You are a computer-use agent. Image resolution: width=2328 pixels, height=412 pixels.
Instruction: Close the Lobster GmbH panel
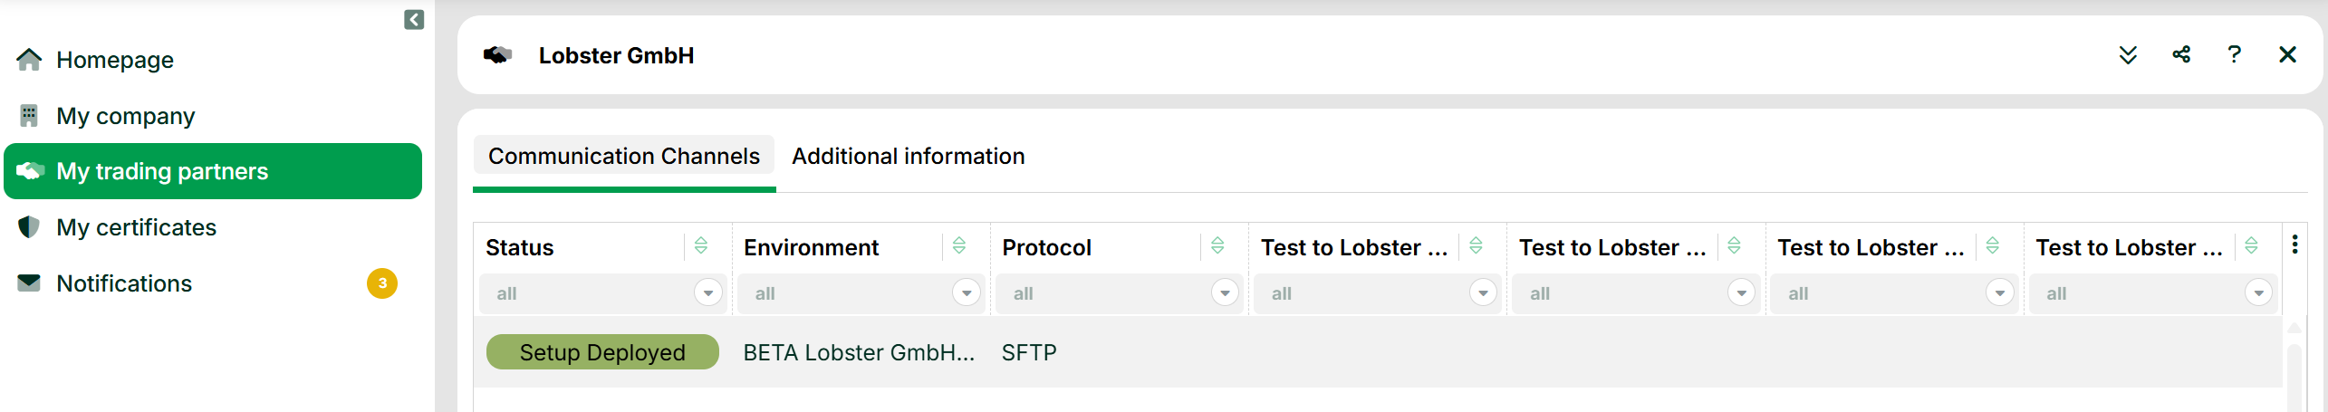point(2287,55)
